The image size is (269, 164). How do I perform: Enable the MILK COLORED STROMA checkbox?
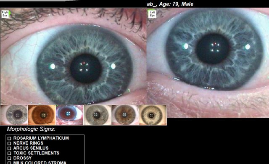(9, 163)
